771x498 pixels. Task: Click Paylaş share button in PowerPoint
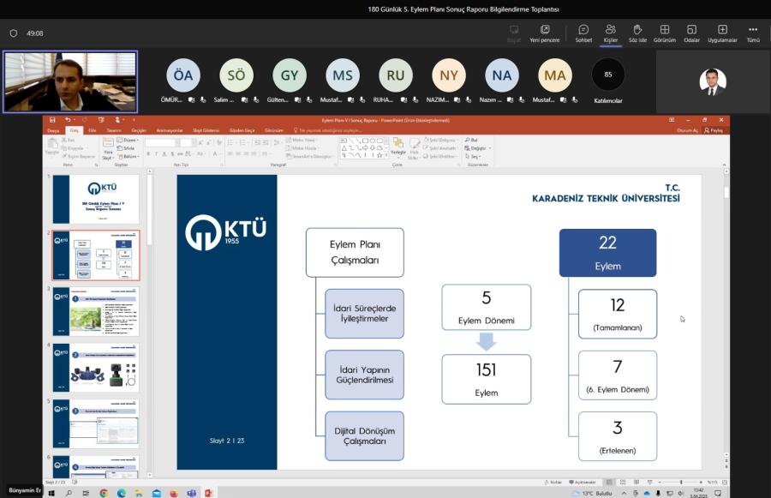[x=714, y=130]
